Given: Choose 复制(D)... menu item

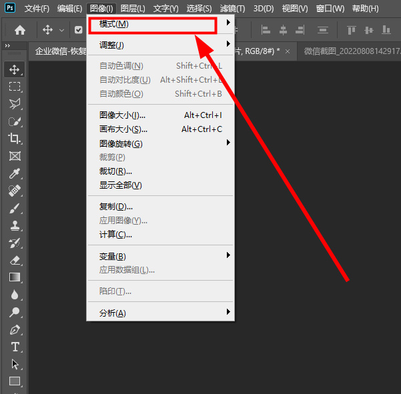Looking at the screenshot, I should [160, 207].
